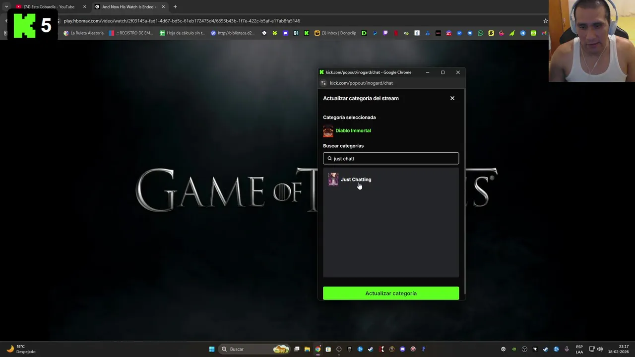Open a new browser tab

[x=175, y=7]
